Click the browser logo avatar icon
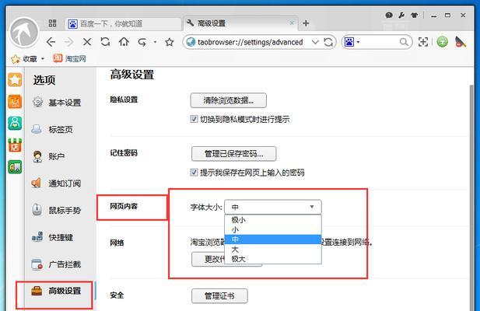The height and width of the screenshot is (311, 480). pyautogui.click(x=24, y=33)
